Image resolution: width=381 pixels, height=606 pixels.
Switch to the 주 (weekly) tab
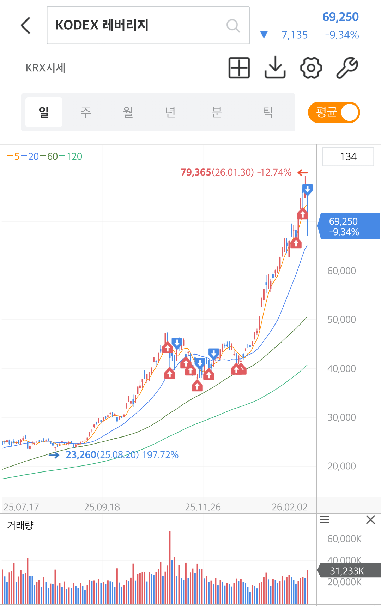86,112
